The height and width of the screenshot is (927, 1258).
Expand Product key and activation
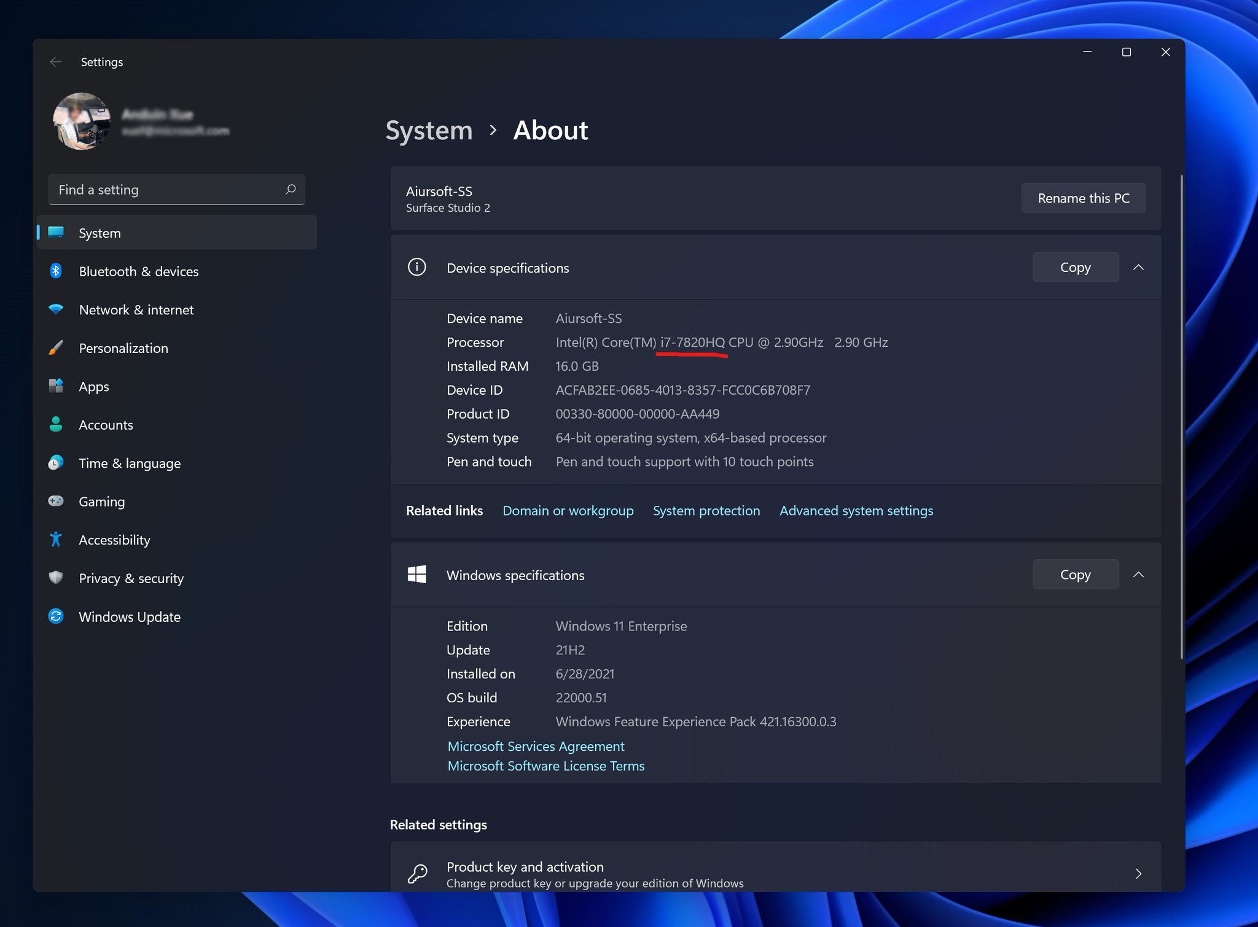tap(1139, 874)
